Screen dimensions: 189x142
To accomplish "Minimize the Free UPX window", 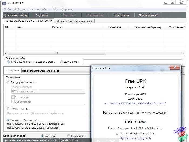I will click(x=166, y=2).
